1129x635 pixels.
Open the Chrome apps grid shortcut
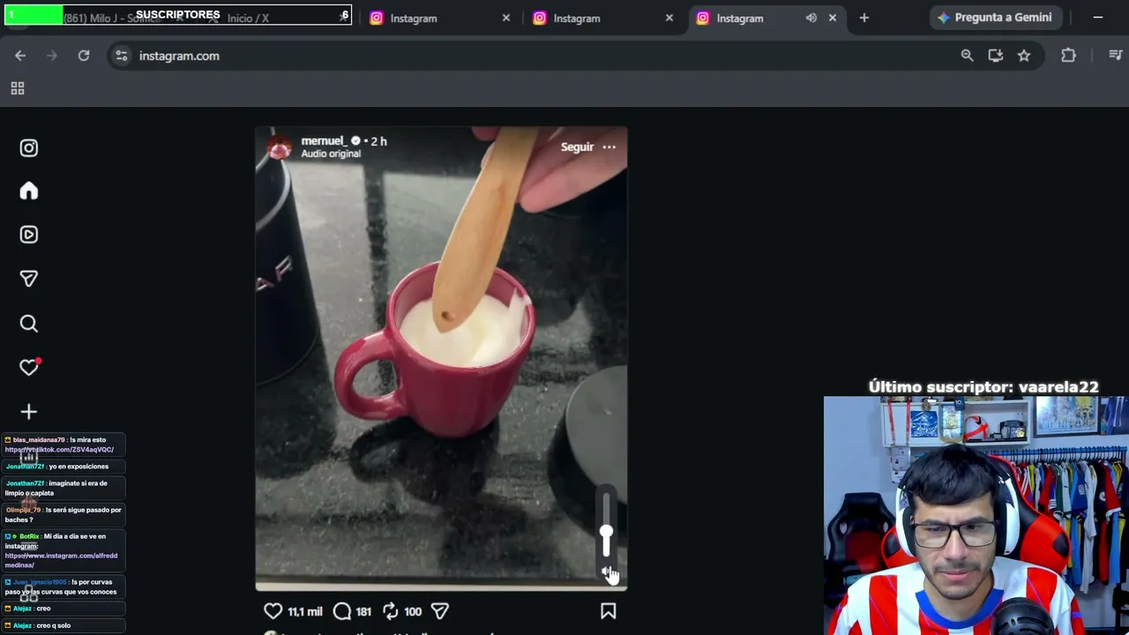click(x=18, y=88)
